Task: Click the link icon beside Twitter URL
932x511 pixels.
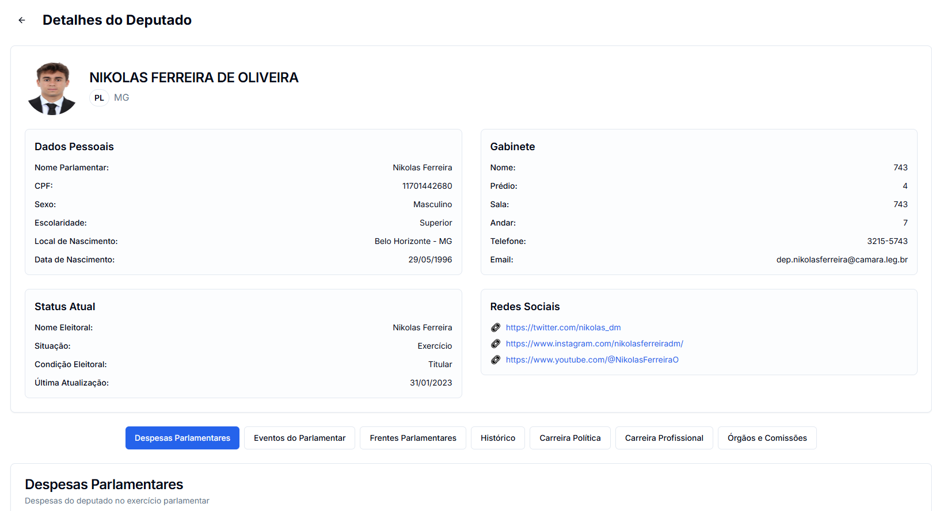Action: click(x=496, y=327)
